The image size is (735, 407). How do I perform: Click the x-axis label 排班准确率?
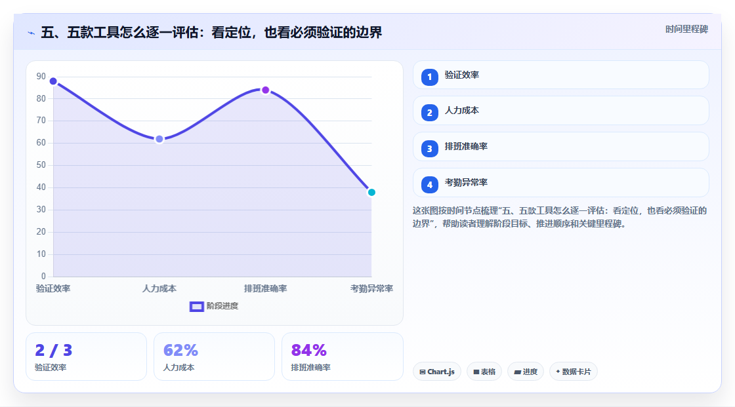[x=265, y=288]
